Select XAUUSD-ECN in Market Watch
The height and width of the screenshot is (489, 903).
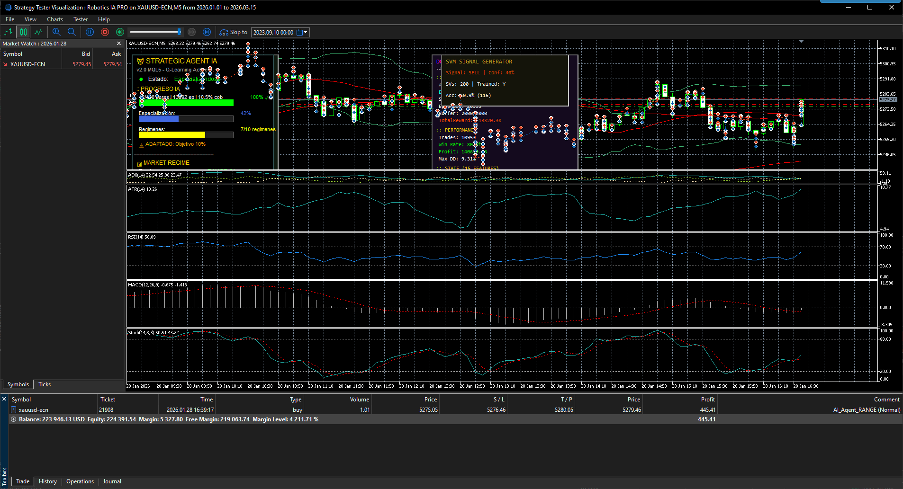28,64
